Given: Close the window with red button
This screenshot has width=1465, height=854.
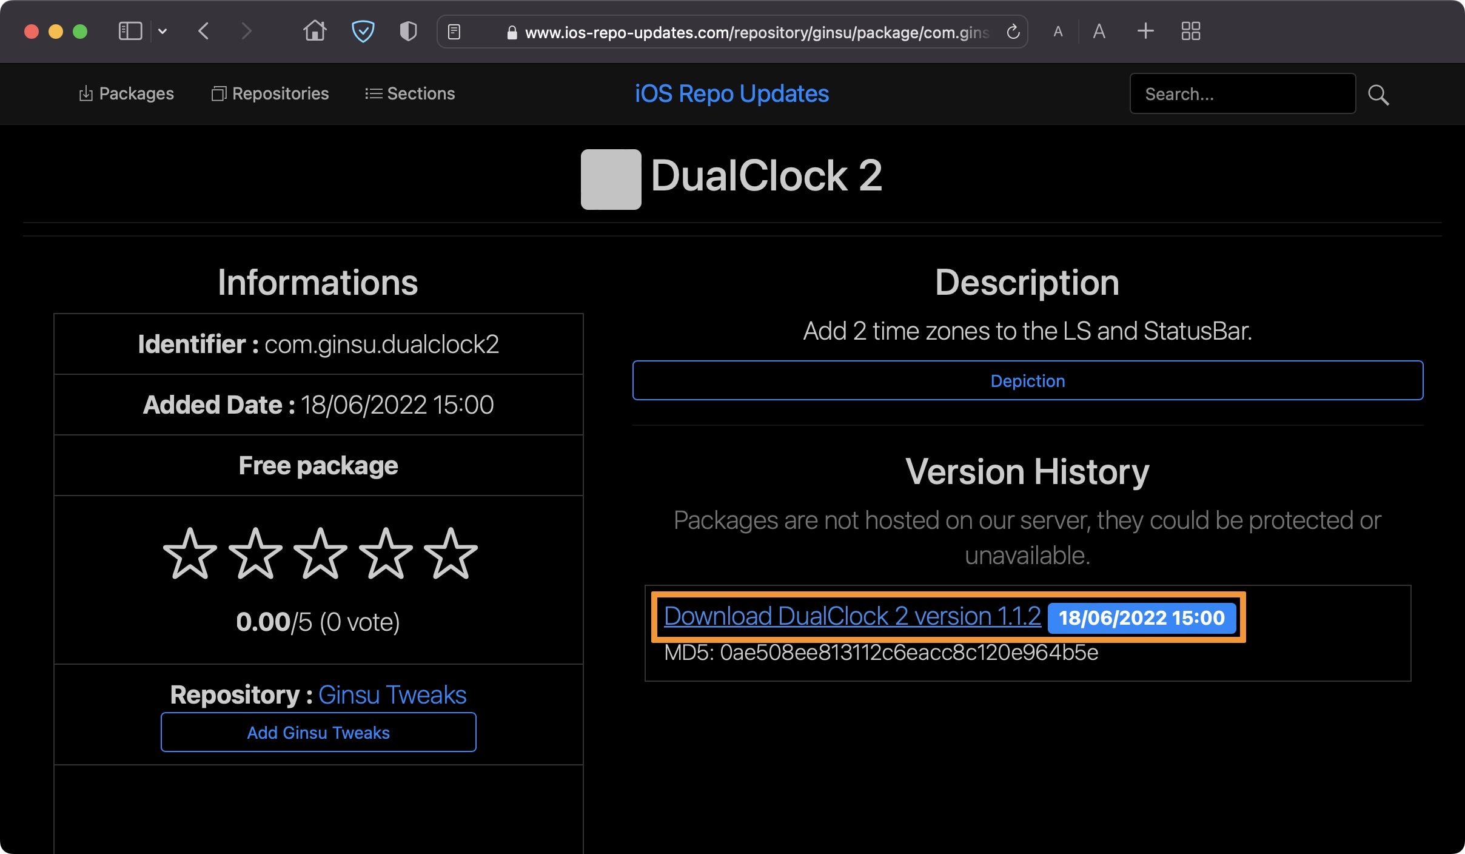Looking at the screenshot, I should click(32, 31).
